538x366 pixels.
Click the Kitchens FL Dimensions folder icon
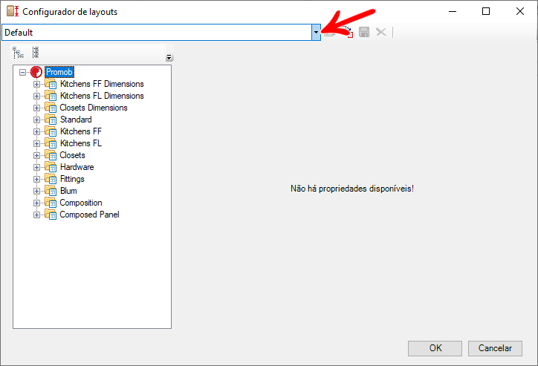coord(51,96)
